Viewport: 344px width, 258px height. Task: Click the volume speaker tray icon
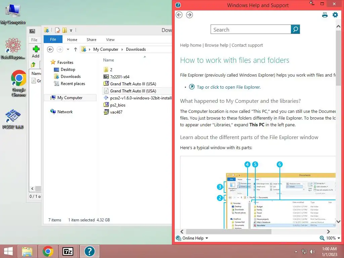[312, 252]
